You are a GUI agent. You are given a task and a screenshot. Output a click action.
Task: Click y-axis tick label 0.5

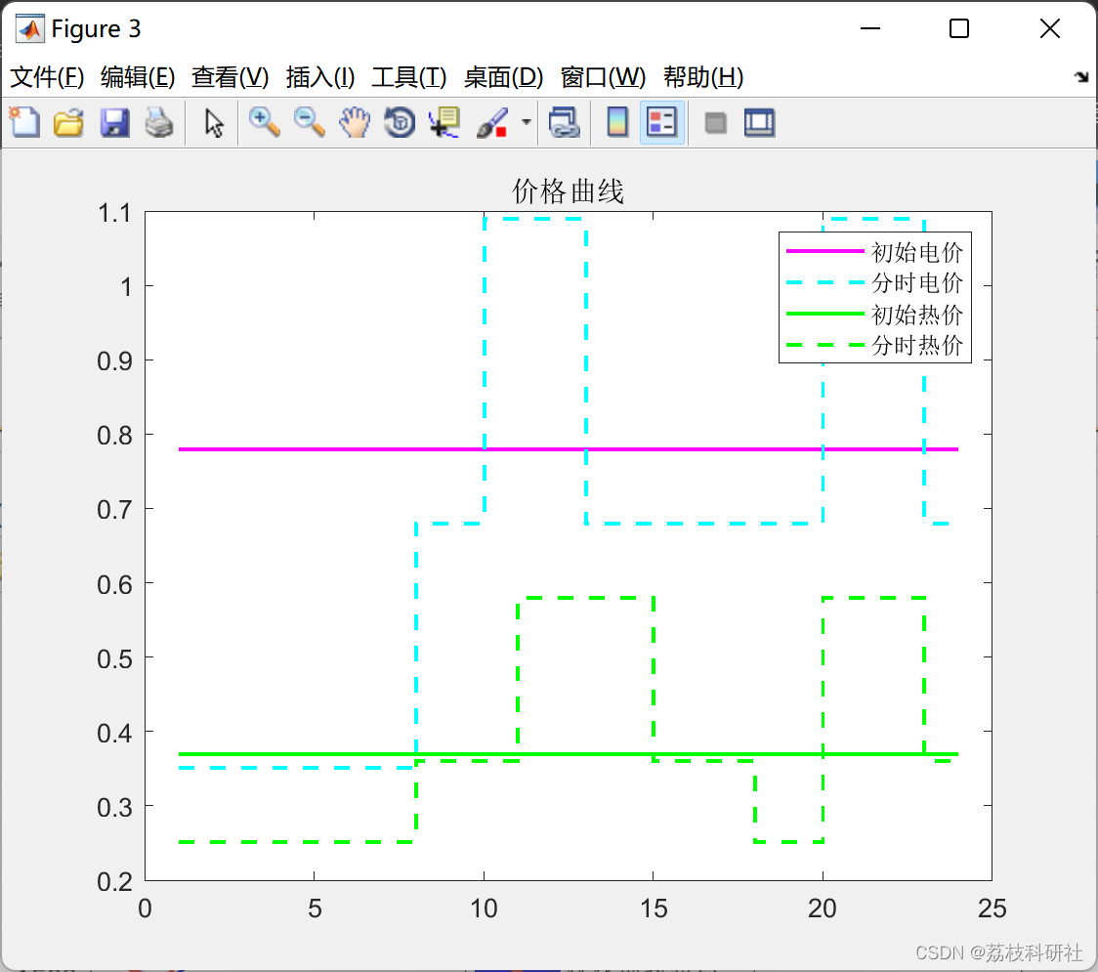pos(114,659)
